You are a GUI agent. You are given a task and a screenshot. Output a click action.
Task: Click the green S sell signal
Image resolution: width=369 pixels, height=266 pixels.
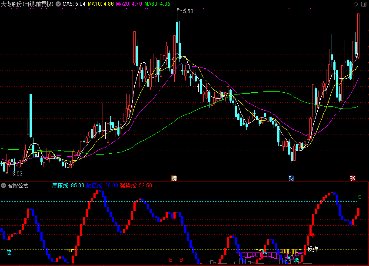359,197
